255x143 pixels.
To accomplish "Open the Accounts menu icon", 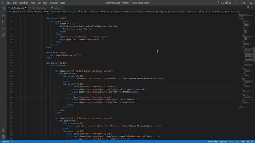I will tap(3, 130).
